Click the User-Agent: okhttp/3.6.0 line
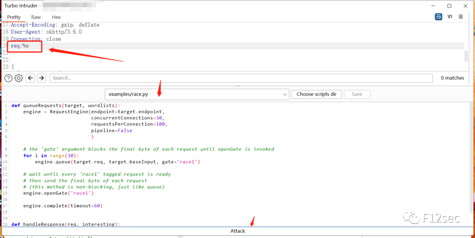Image resolution: width=475 pixels, height=238 pixels. pyautogui.click(x=46, y=32)
